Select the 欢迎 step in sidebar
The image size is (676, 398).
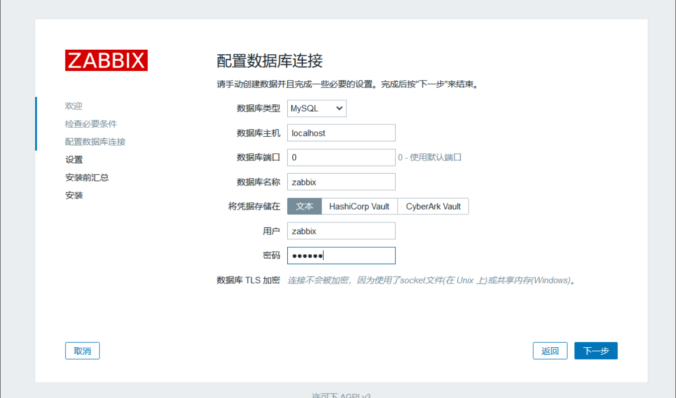[x=74, y=106]
